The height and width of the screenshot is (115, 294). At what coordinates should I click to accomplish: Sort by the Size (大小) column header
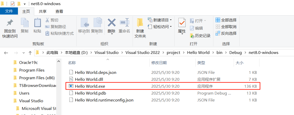[240, 63]
